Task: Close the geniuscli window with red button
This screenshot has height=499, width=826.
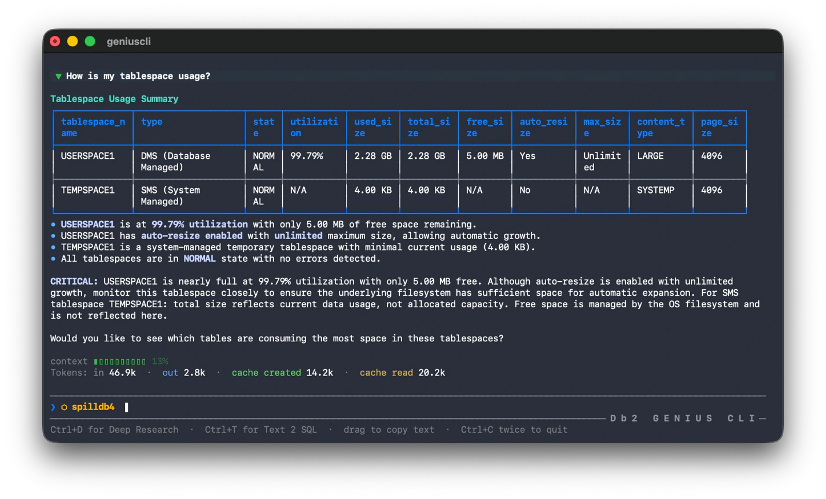Action: [55, 41]
